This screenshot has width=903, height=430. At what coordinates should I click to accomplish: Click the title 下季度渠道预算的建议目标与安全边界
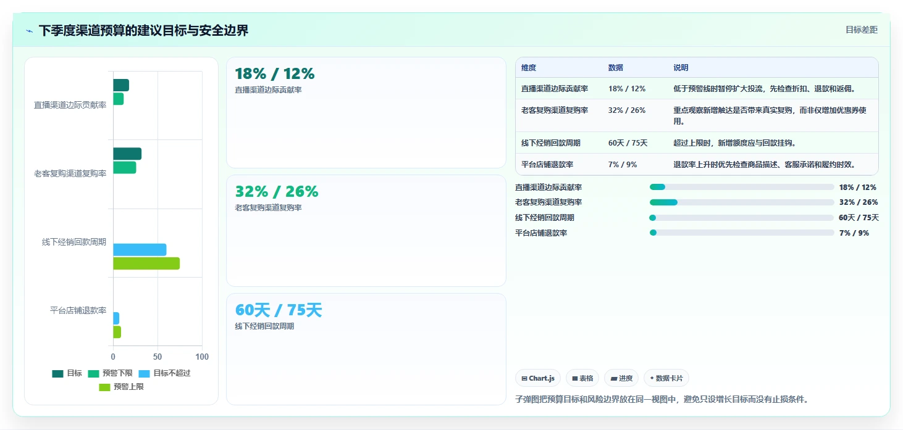click(143, 30)
